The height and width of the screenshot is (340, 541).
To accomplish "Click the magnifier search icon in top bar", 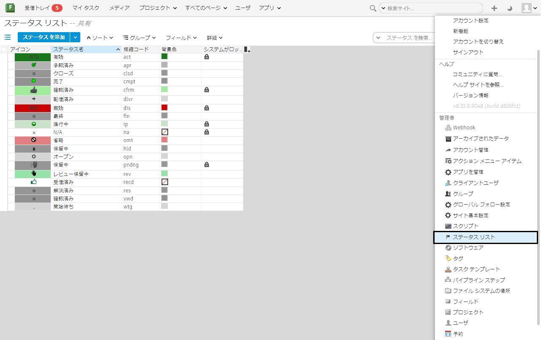I will coord(373,8).
